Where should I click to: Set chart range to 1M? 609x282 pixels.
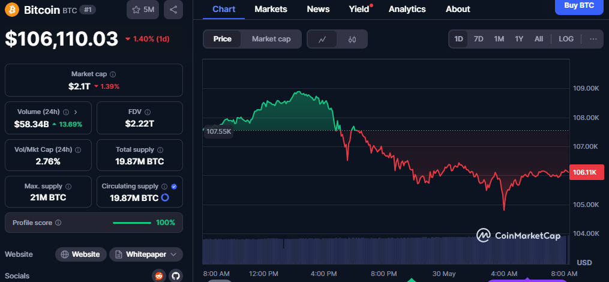pyautogui.click(x=499, y=39)
